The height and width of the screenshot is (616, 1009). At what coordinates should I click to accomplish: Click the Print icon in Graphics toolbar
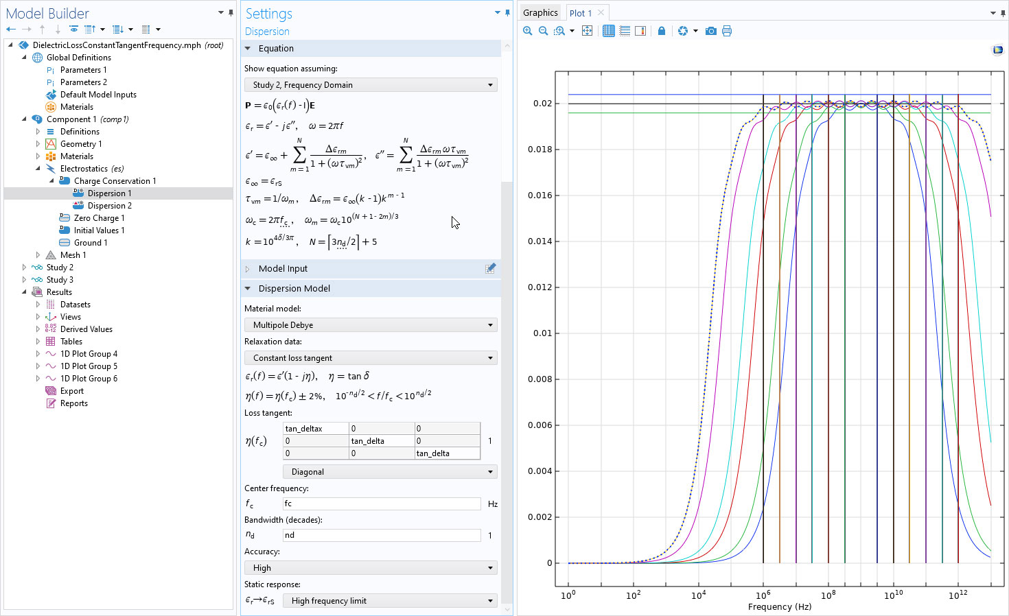(727, 31)
